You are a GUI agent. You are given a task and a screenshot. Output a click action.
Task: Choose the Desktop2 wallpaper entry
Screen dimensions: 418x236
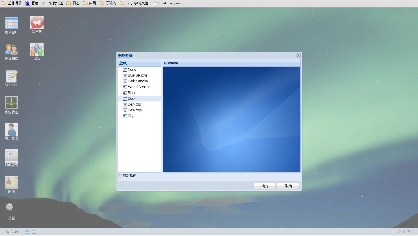tap(139, 110)
